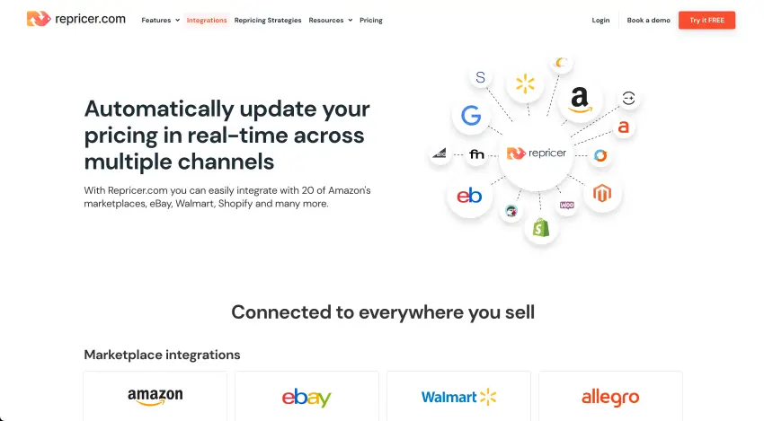Go to Repricing Strategies page
This screenshot has width=764, height=421.
point(268,20)
